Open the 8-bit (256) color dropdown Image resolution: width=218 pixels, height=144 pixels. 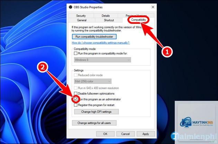click(93, 81)
